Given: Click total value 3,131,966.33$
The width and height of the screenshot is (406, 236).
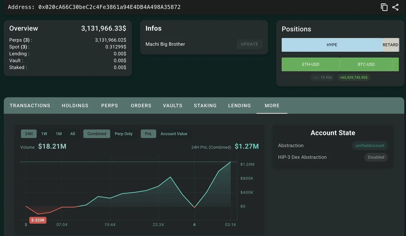Looking at the screenshot, I should tap(104, 28).
